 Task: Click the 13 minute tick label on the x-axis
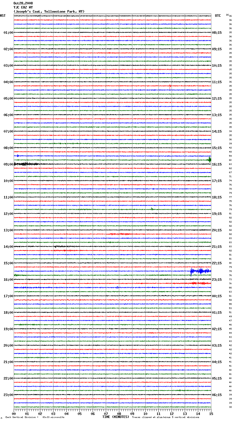click(185, 414)
